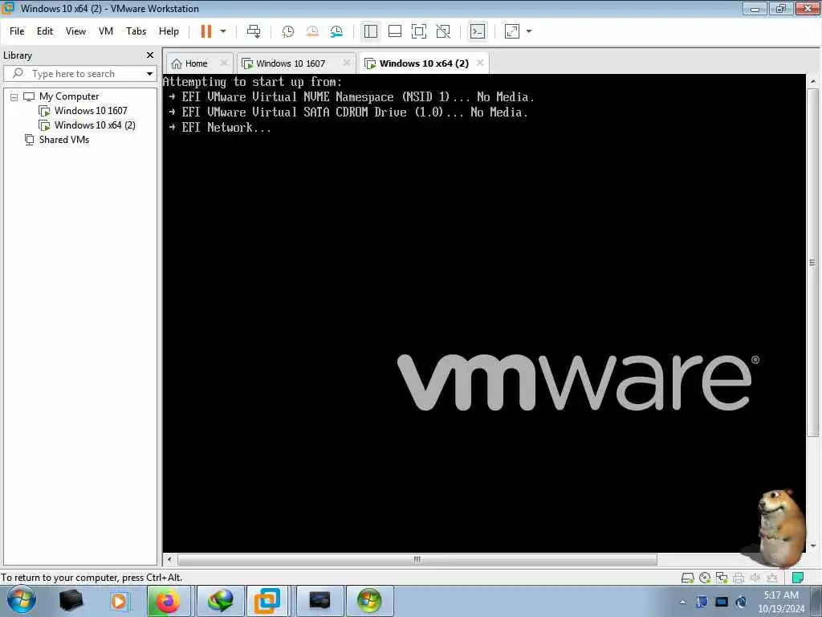This screenshot has width=822, height=617.
Task: Open the VM menu
Action: pyautogui.click(x=106, y=31)
